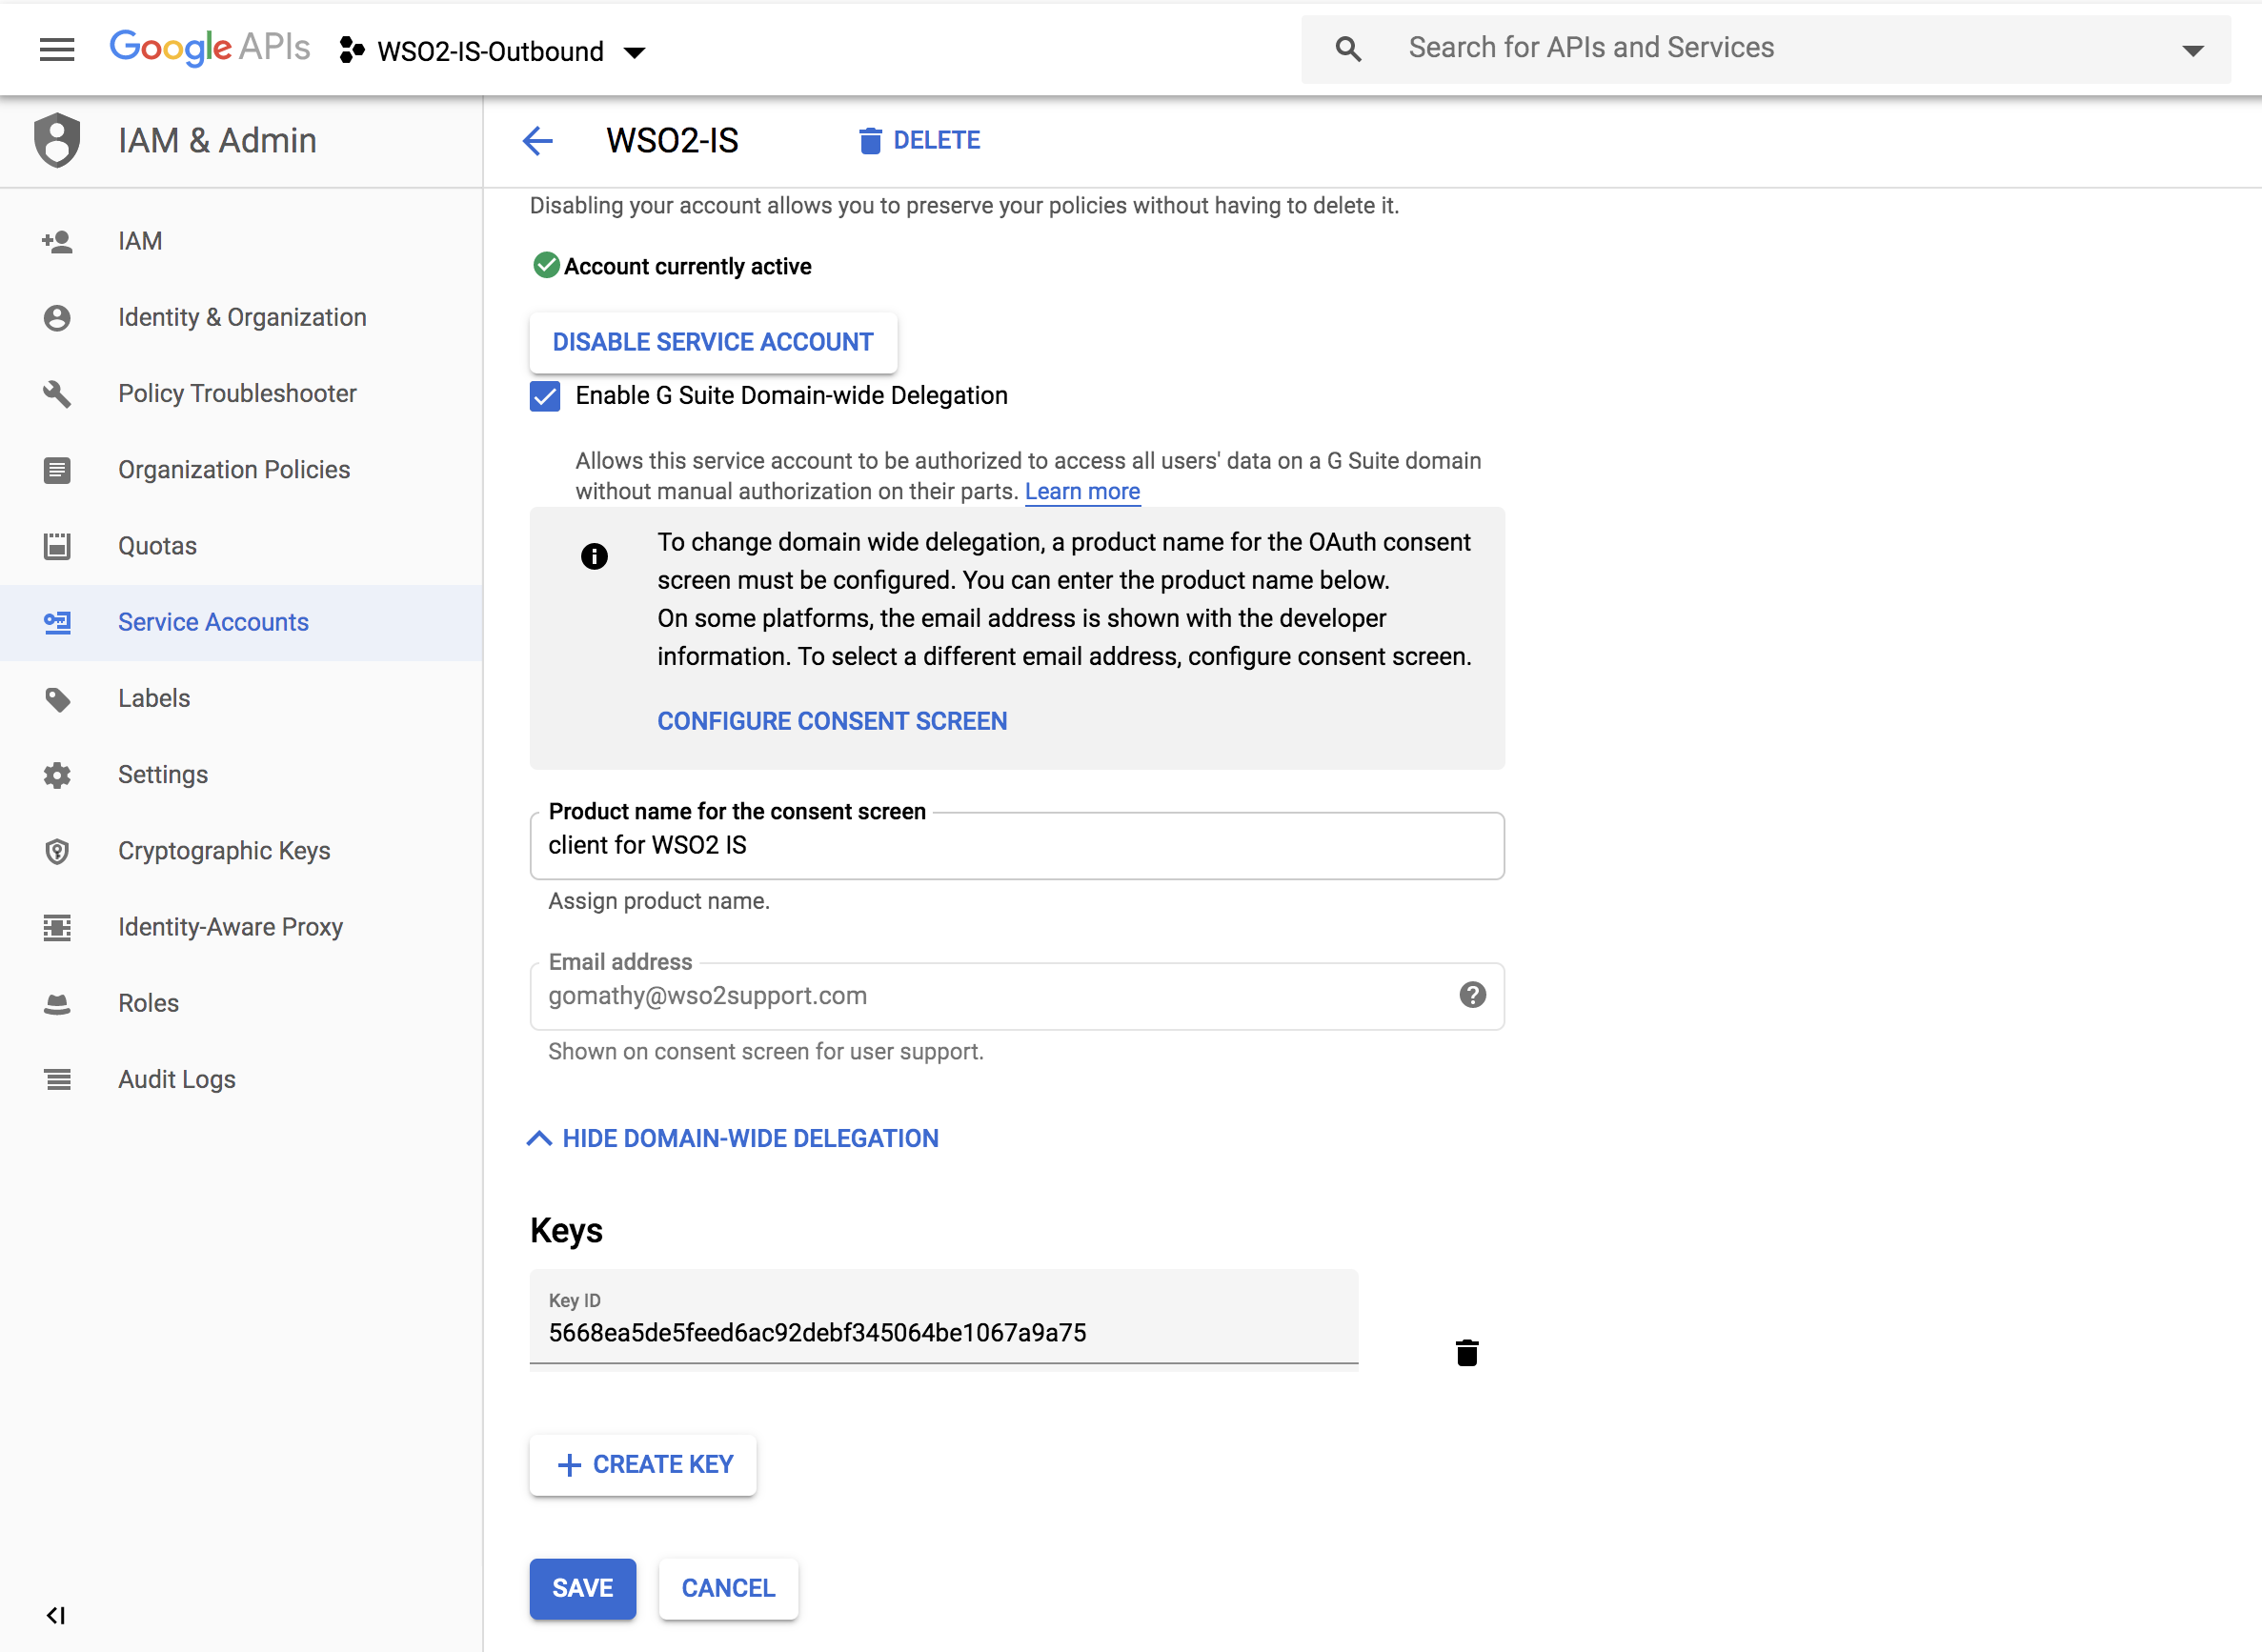Click the Service Accounts icon
Viewport: 2262px width, 1652px height.
click(x=57, y=622)
